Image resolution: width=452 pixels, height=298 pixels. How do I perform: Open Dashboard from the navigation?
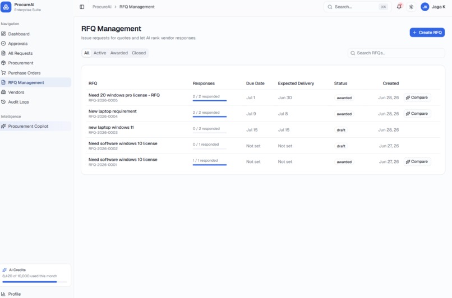(19, 34)
